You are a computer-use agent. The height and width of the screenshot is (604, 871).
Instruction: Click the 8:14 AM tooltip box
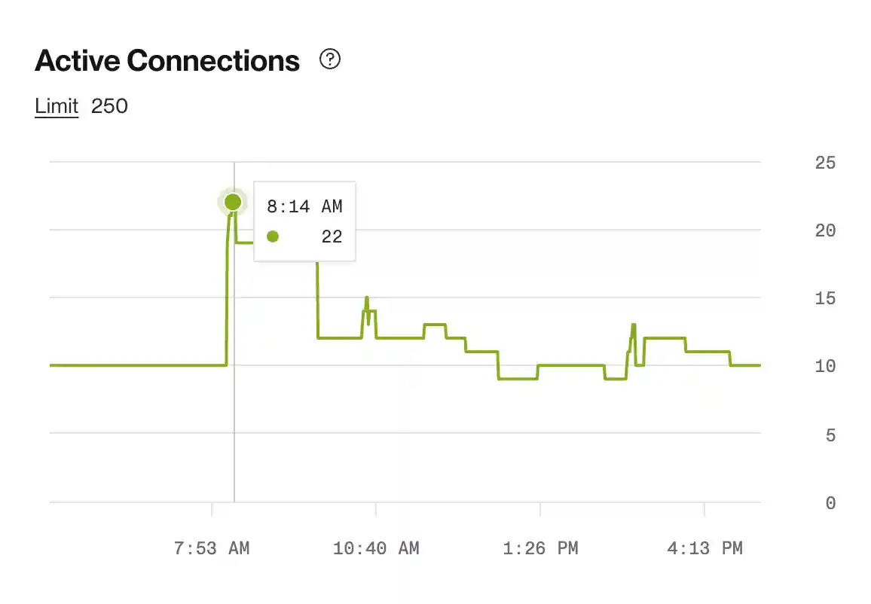304,221
